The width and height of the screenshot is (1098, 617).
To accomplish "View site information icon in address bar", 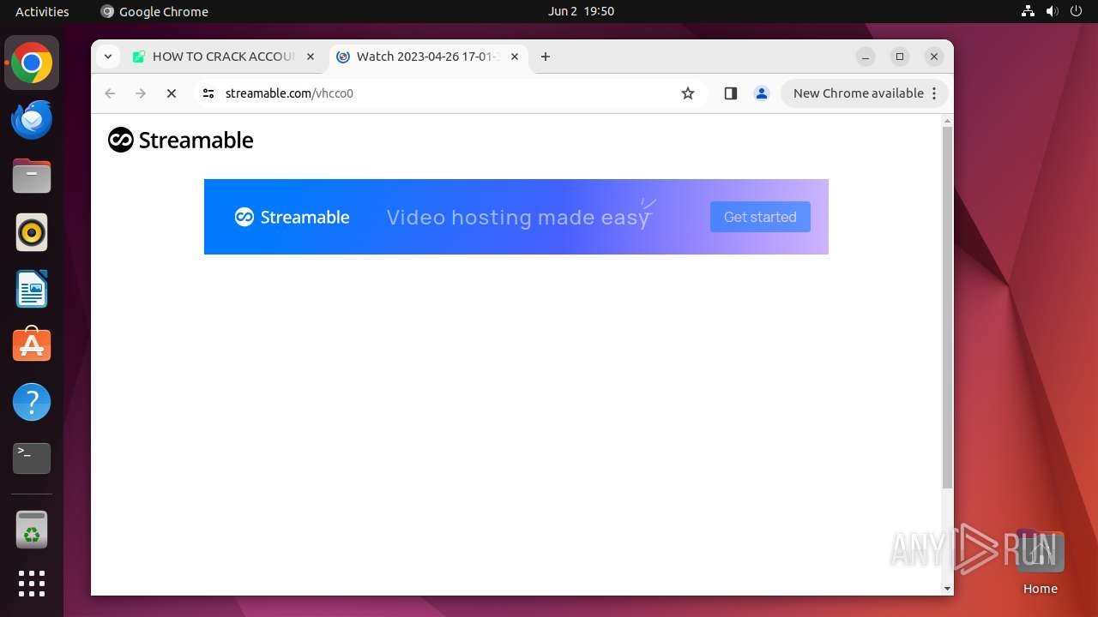I will click(208, 93).
